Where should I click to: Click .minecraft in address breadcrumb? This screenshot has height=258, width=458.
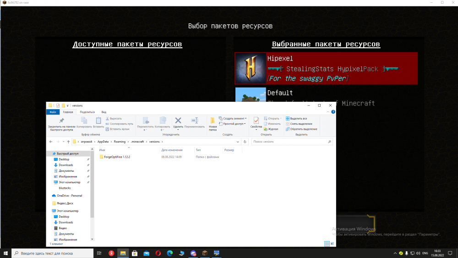137,142
